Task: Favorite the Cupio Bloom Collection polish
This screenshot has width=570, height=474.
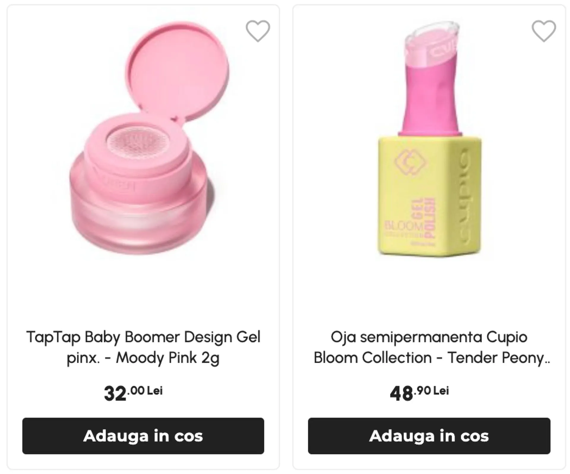Action: 544,31
